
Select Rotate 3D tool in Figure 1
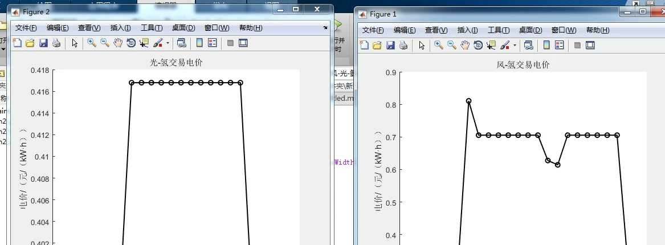tap(478, 45)
